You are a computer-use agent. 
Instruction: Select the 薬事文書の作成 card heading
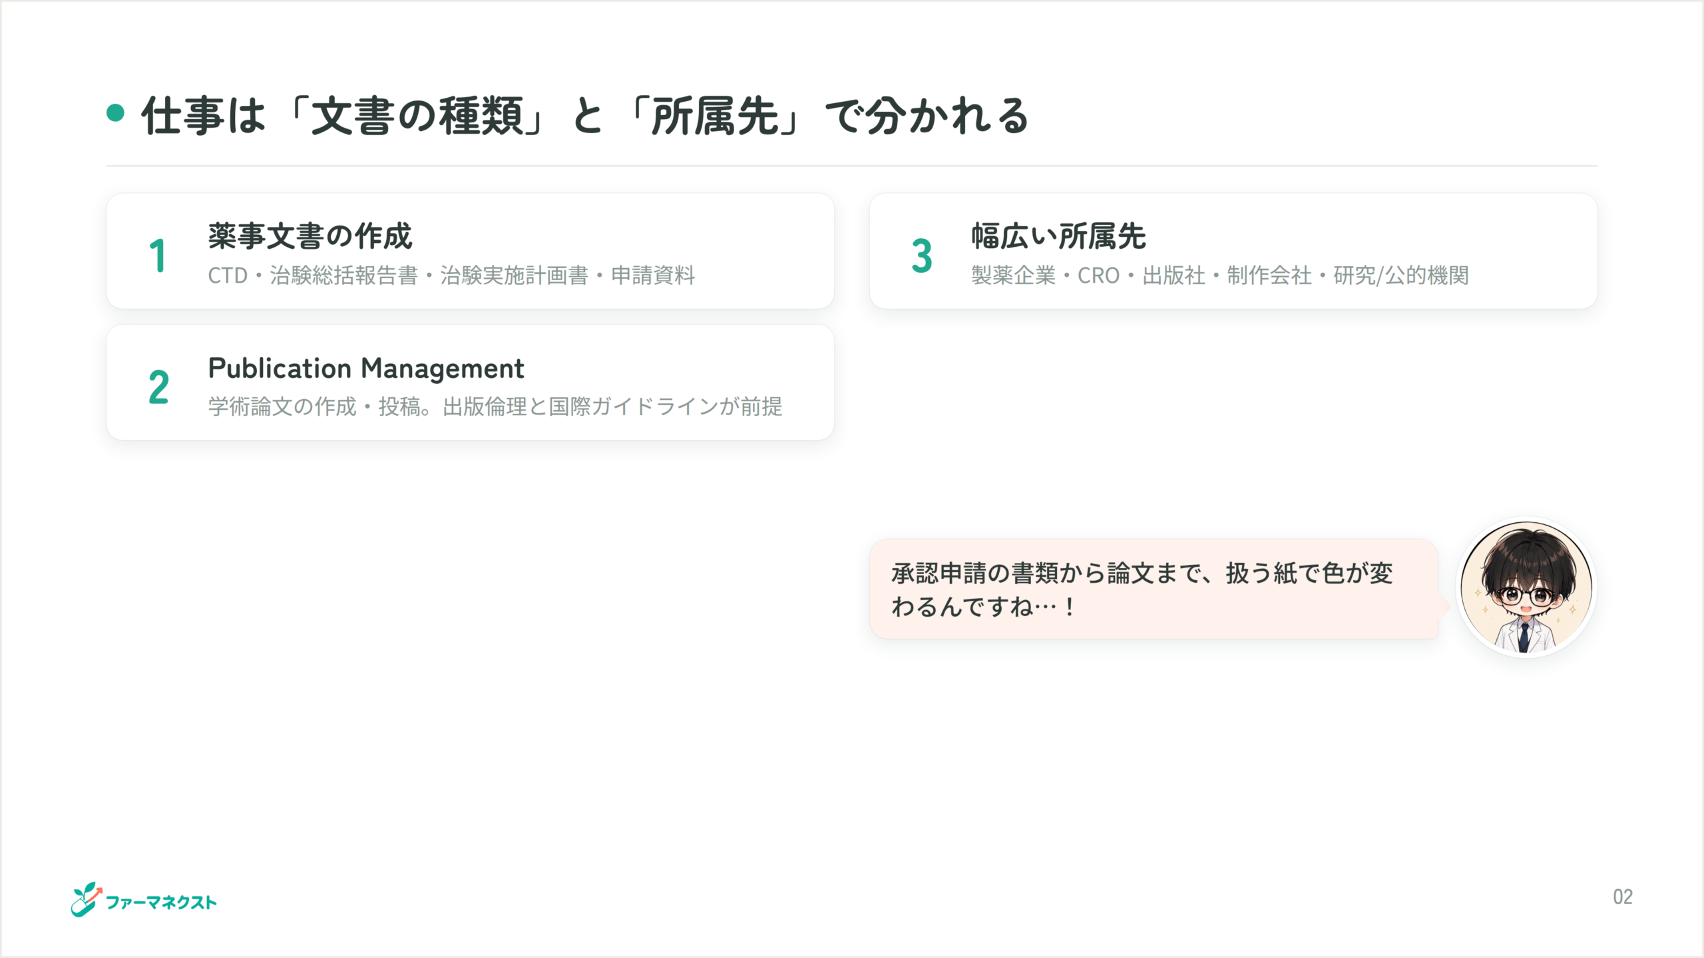(310, 236)
